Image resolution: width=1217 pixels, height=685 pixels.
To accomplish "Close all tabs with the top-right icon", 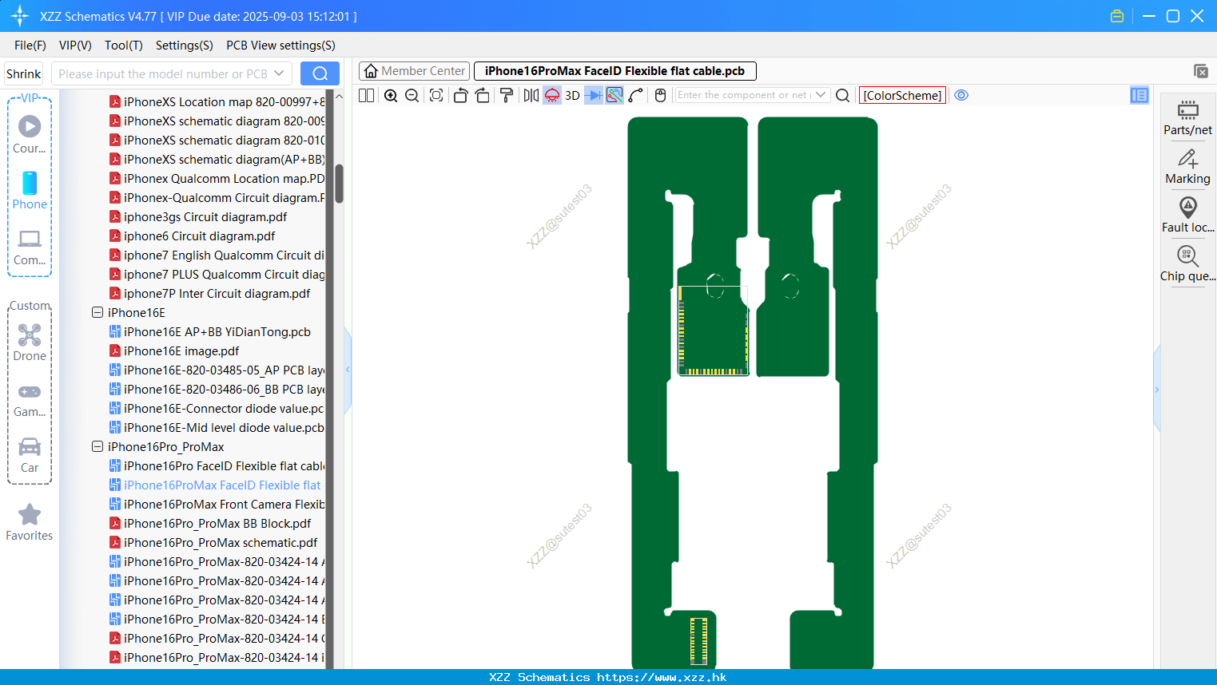I will (1200, 71).
